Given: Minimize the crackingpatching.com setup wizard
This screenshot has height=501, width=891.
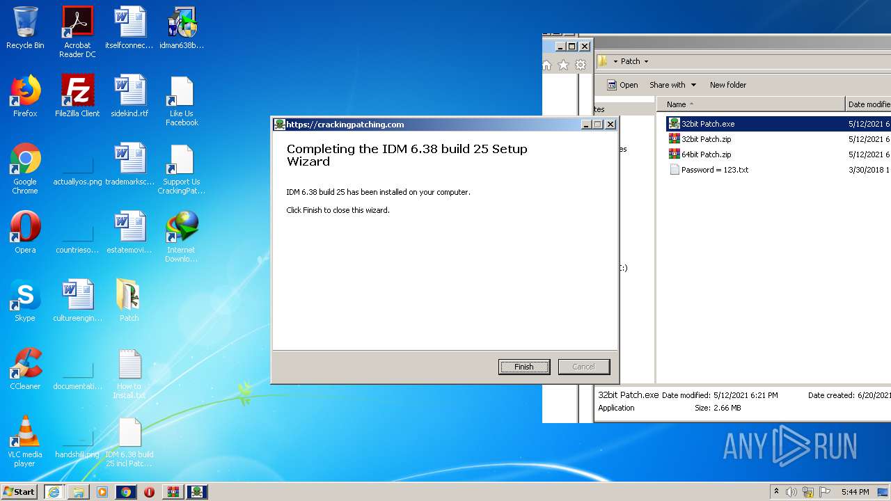Looking at the screenshot, I should pos(586,125).
